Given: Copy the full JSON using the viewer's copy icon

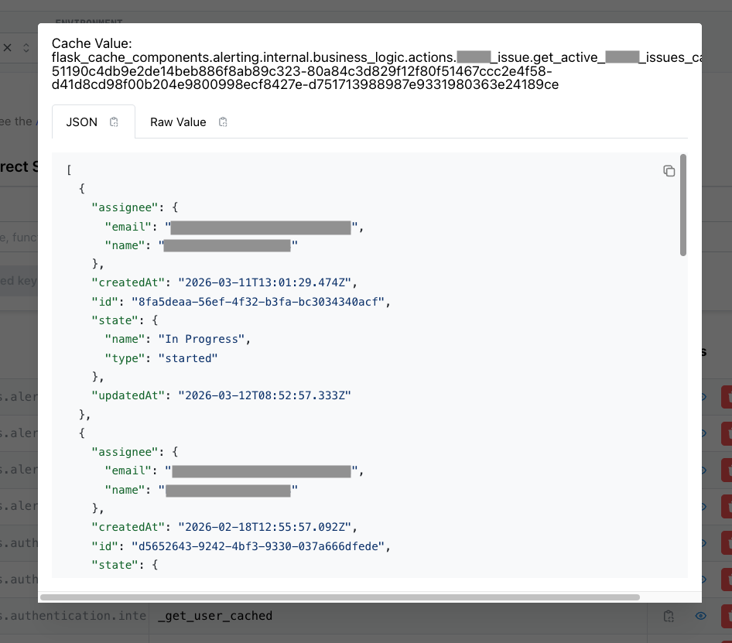Looking at the screenshot, I should tap(669, 171).
